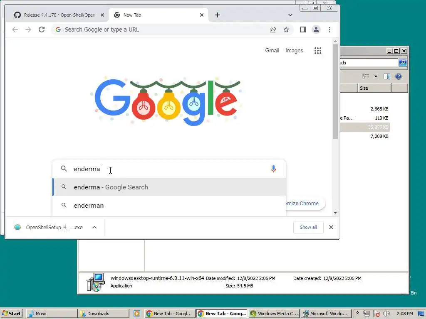Select the 7,208 KB file row

pos(365,136)
